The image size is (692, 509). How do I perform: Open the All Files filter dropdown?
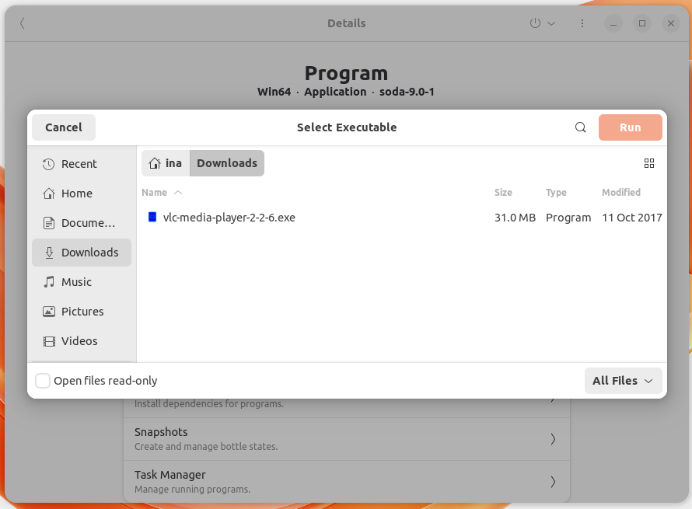point(623,381)
